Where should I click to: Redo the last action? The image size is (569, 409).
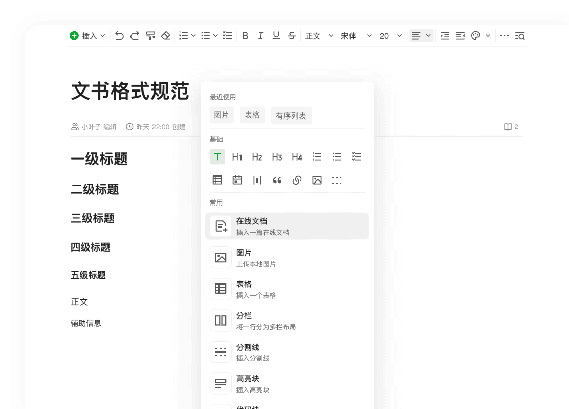pyautogui.click(x=135, y=36)
